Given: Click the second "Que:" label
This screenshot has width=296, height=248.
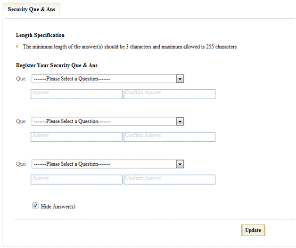Looking at the screenshot, I should pyautogui.click(x=21, y=121).
